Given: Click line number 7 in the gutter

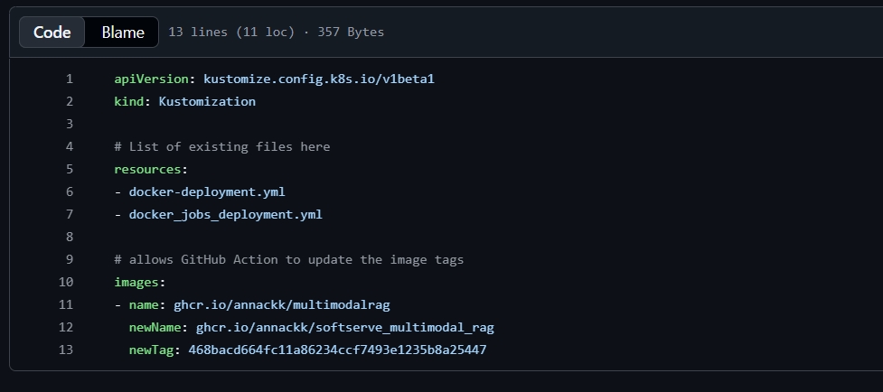Looking at the screenshot, I should coord(69,214).
